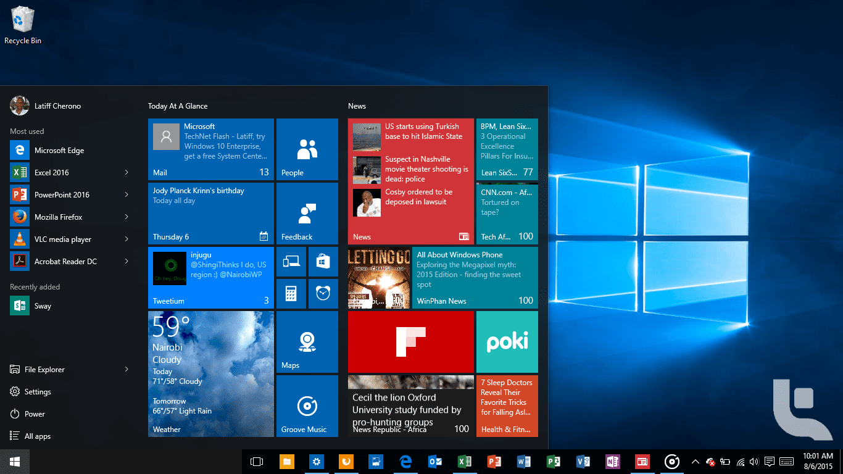The image size is (843, 474).
Task: Open the Feedback tile
Action: click(x=307, y=214)
